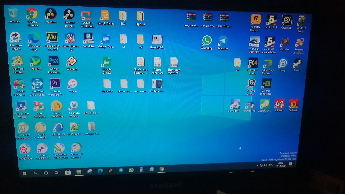This screenshot has width=345, height=194.
Task: Open the Far Cry 5 Arcade Editor shortcut
Action: [x=270, y=45]
